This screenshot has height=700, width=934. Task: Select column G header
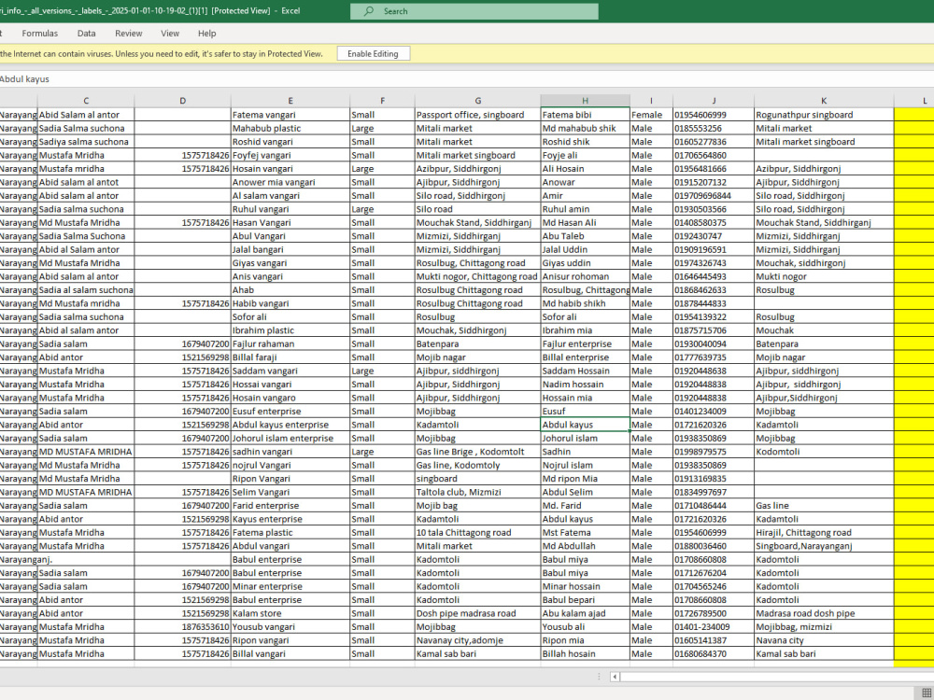477,101
